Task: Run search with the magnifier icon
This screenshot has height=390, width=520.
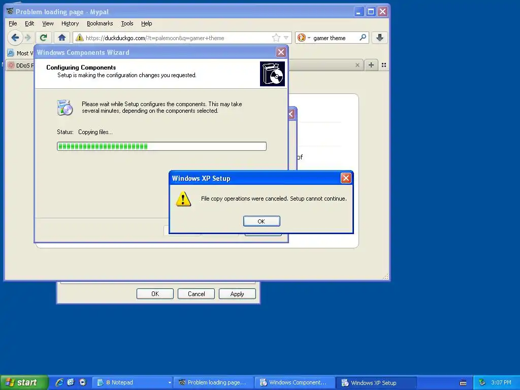Action: pyautogui.click(x=363, y=38)
